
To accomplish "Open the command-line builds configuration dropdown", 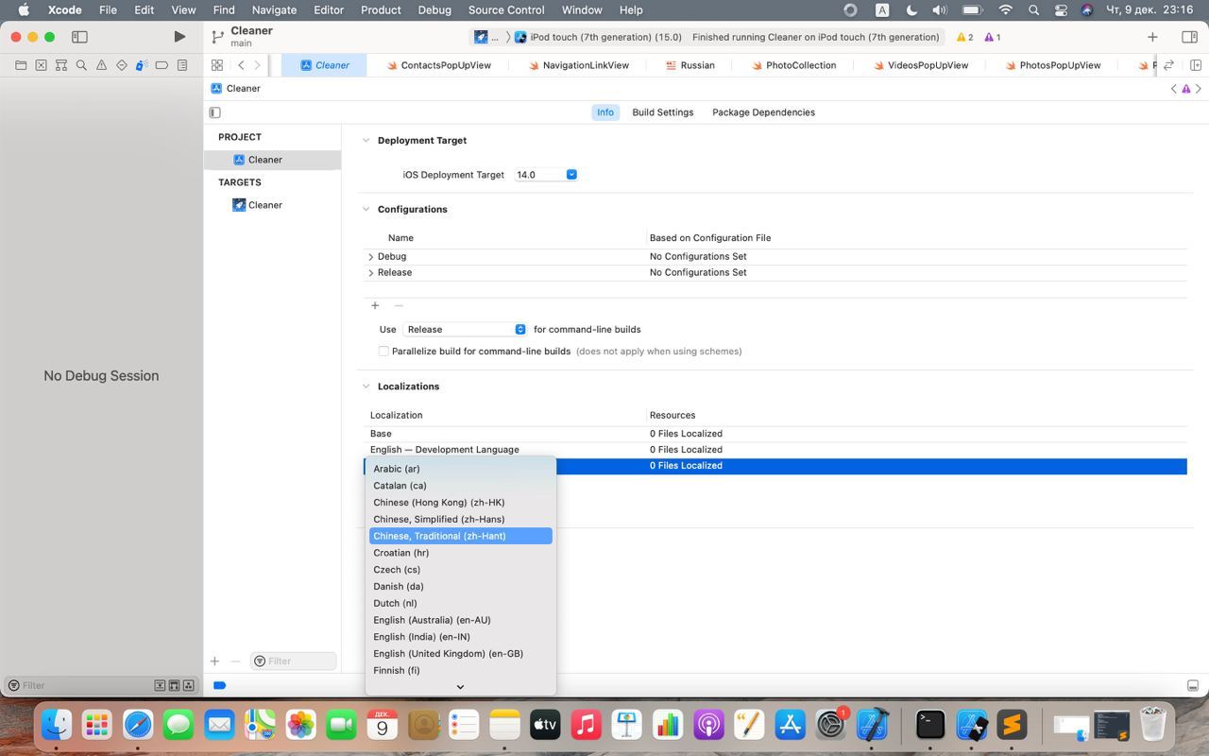I will (465, 330).
